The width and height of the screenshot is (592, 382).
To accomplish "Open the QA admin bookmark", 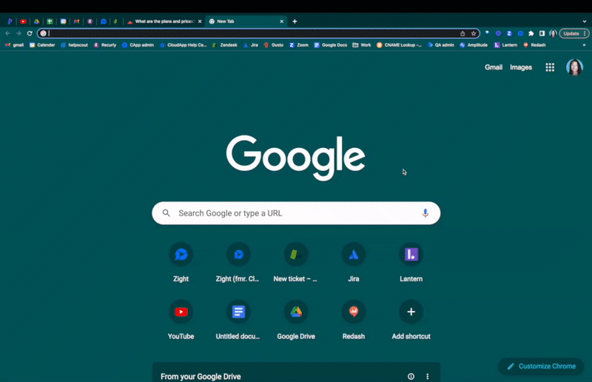I will (x=441, y=45).
